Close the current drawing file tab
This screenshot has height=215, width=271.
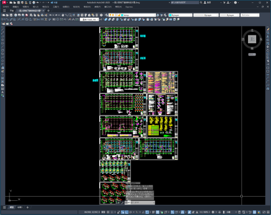click(43, 11)
